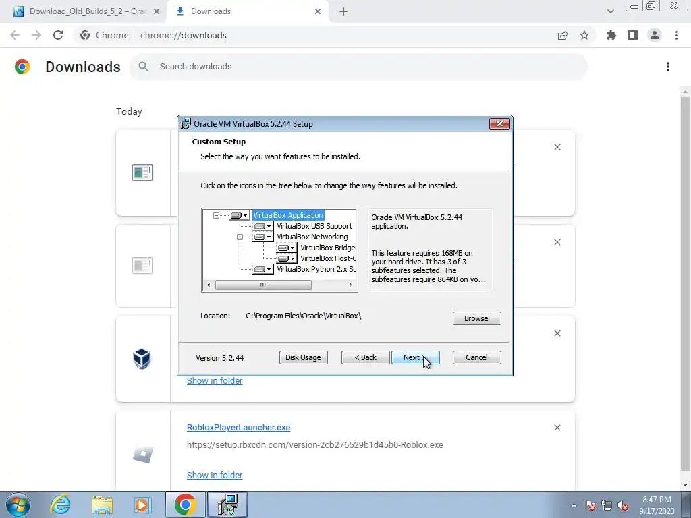Viewport: 691px width, 518px height.
Task: Switch to Download_Old_Builds_5_2 Chrome tab
Action: point(87,11)
